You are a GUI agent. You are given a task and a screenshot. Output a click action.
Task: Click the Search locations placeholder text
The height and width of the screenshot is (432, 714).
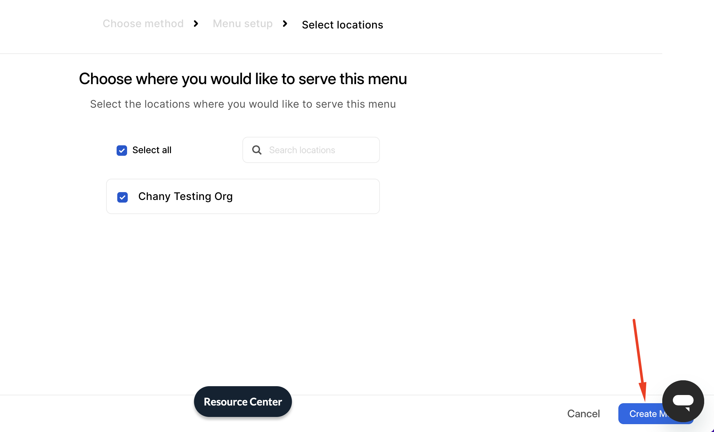pyautogui.click(x=302, y=150)
